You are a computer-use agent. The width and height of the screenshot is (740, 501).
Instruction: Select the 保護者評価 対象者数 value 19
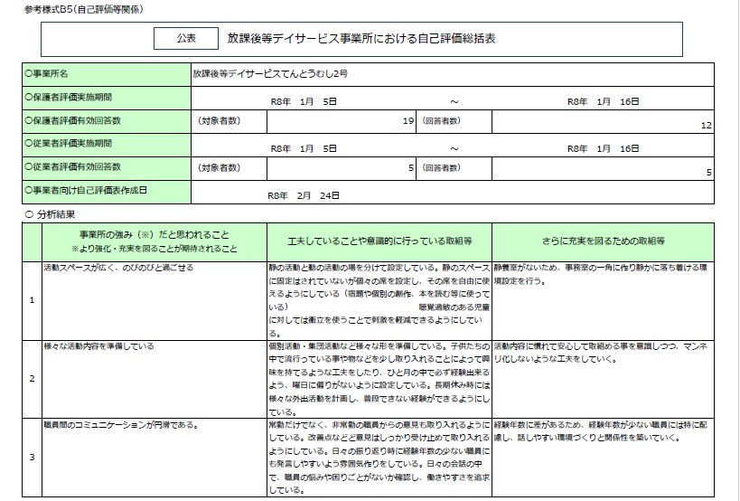pyautogui.click(x=407, y=120)
